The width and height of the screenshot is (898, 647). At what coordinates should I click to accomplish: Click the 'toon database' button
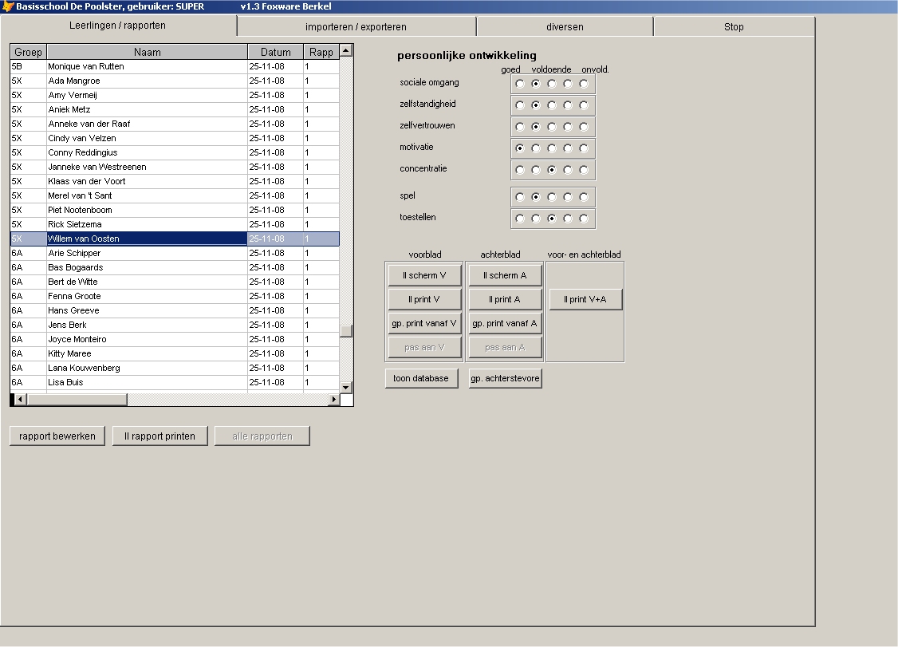421,378
